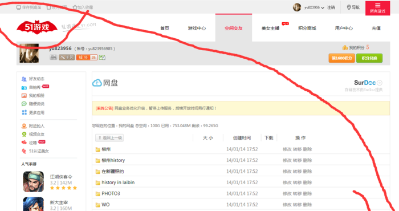This screenshot has width=399, height=211.
Task: Open the 导航 location pin menu
Action: pyautogui.click(x=353, y=7)
